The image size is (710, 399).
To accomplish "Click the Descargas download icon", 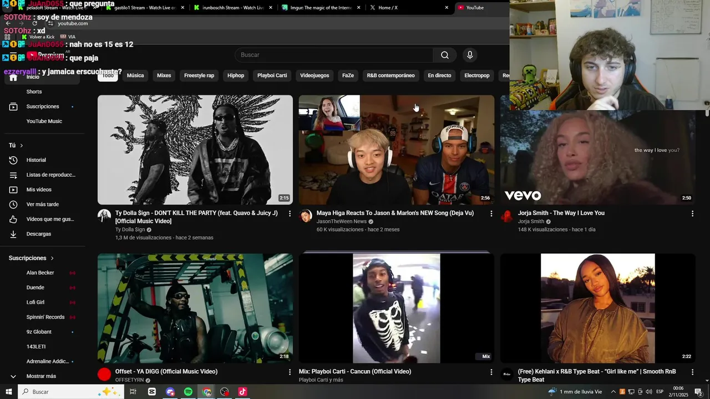I will pos(13,234).
